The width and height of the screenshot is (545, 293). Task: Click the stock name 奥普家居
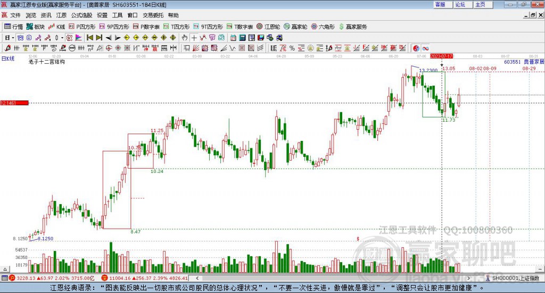(534, 62)
